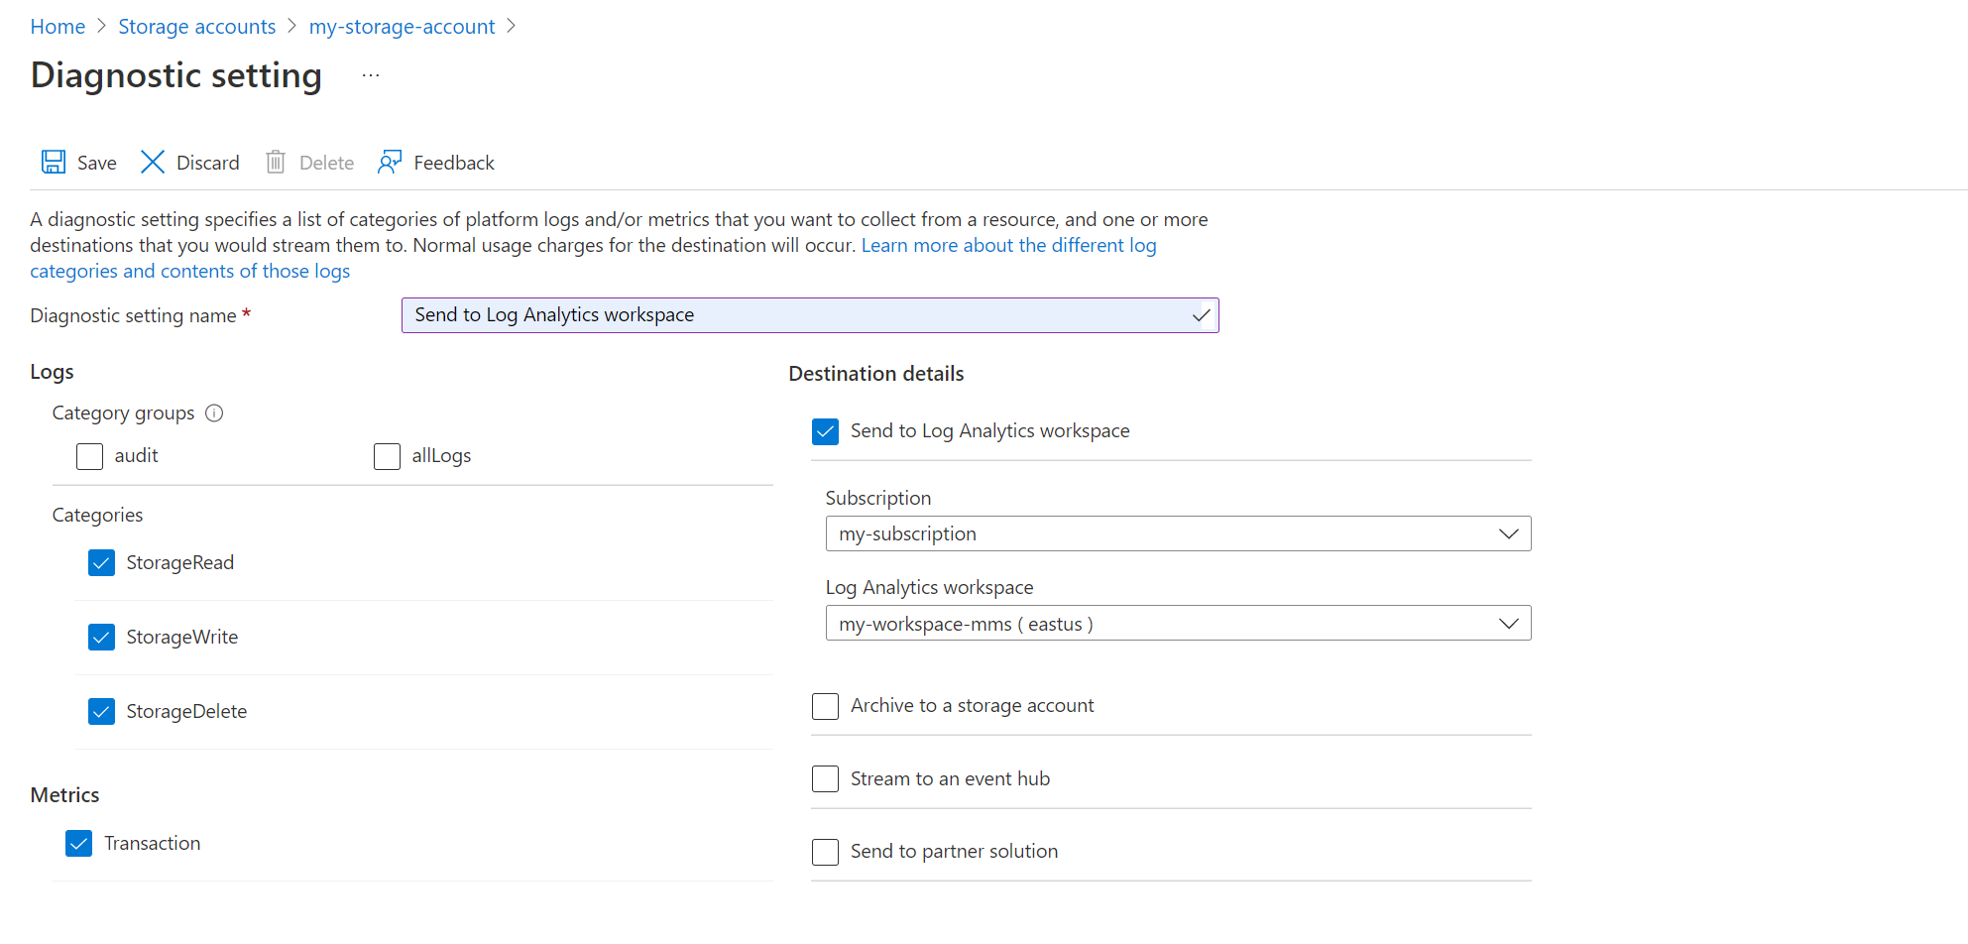Check Stream to an event hub
Screen dimensions: 1968x944
click(x=825, y=779)
